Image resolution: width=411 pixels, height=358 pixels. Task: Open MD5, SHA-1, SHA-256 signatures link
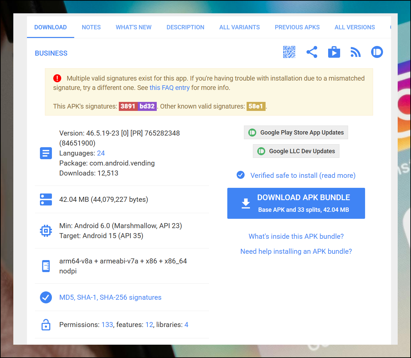[110, 297]
